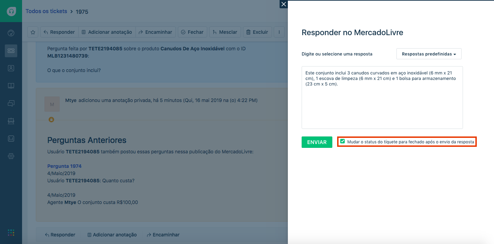Click the text 'O que o conjunto inclui?'
The width and height of the screenshot is (494, 244).
click(74, 70)
